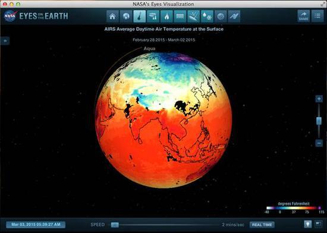Toggle the lighting bulb icon
327x233 pixels.
click(307, 224)
